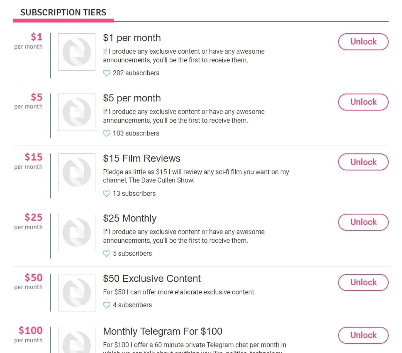402x353 pixels.
Task: Unlock the $50 Exclusive Content tier
Action: click(363, 282)
